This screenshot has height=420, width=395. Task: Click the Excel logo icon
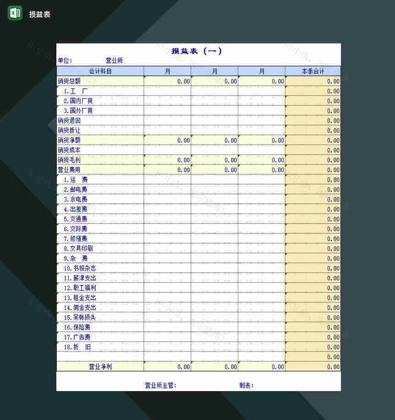(x=15, y=13)
